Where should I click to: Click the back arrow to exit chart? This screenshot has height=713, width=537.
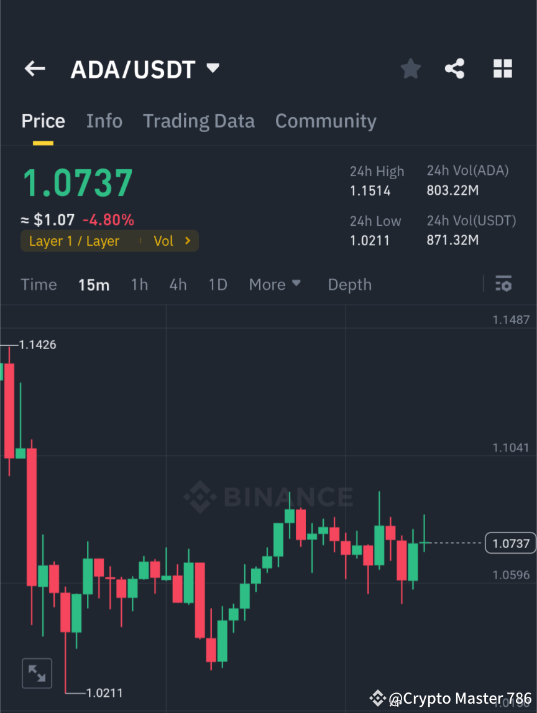34,68
